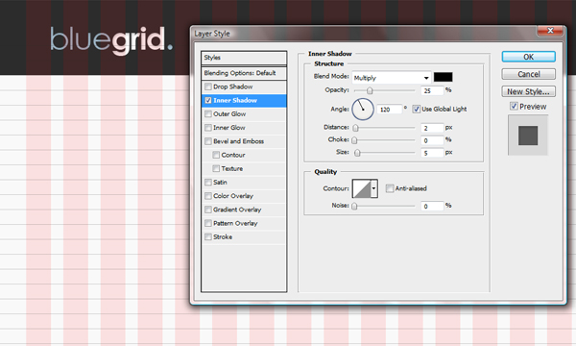Open the Blend Mode dropdown

click(x=392, y=78)
